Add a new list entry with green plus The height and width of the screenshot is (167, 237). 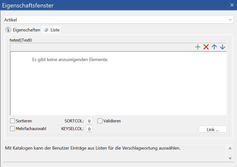[x=198, y=47]
